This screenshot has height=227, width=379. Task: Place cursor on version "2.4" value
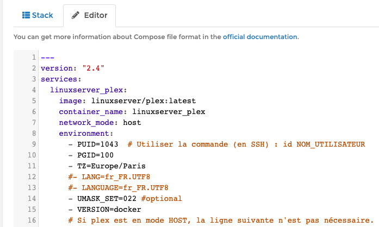pyautogui.click(x=92, y=68)
